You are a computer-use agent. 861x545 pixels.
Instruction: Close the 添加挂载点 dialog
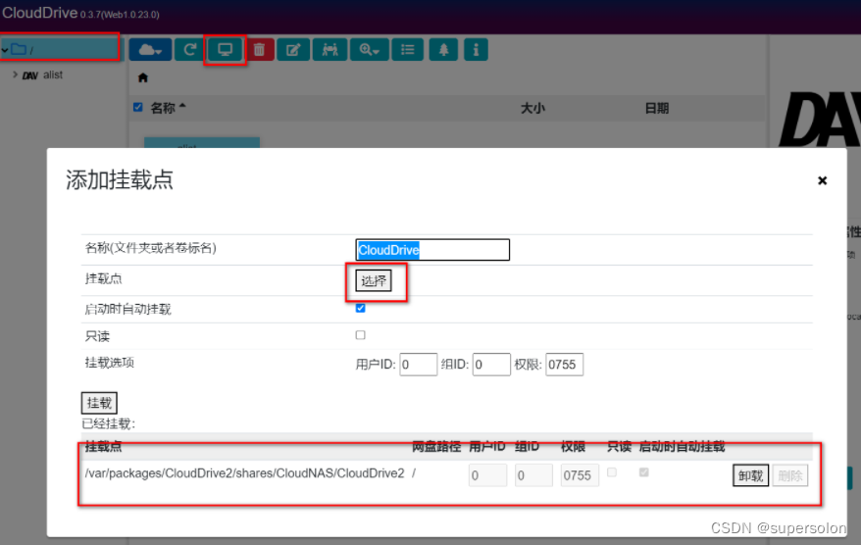click(822, 180)
